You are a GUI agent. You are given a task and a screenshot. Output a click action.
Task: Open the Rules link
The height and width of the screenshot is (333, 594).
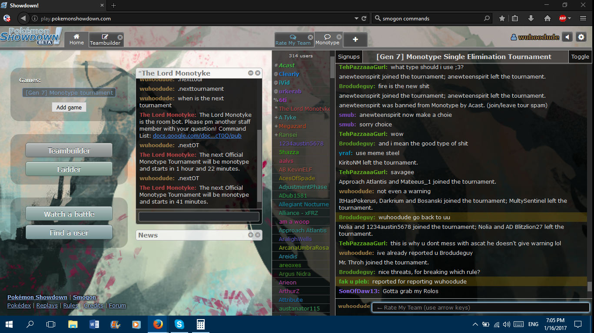click(71, 306)
